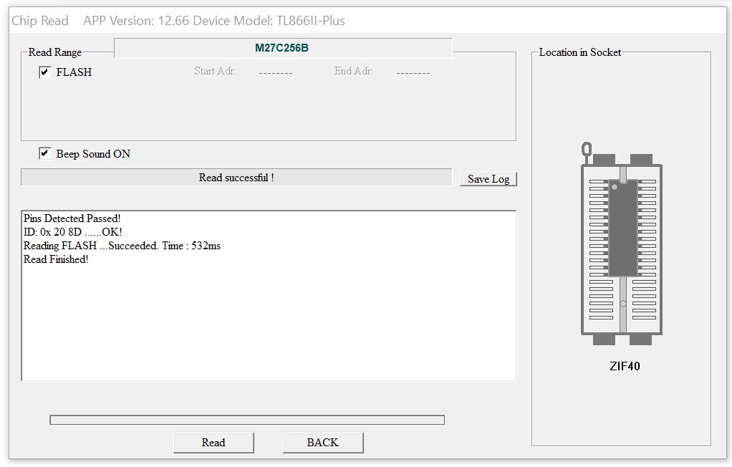Save the log with Save Log
The width and height of the screenshot is (732, 467).
click(x=488, y=179)
